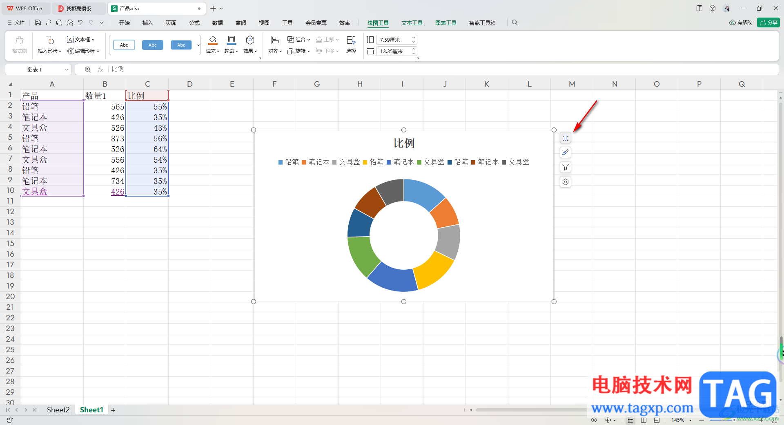
Task: Click the Selection pane tool
Action: point(351,40)
